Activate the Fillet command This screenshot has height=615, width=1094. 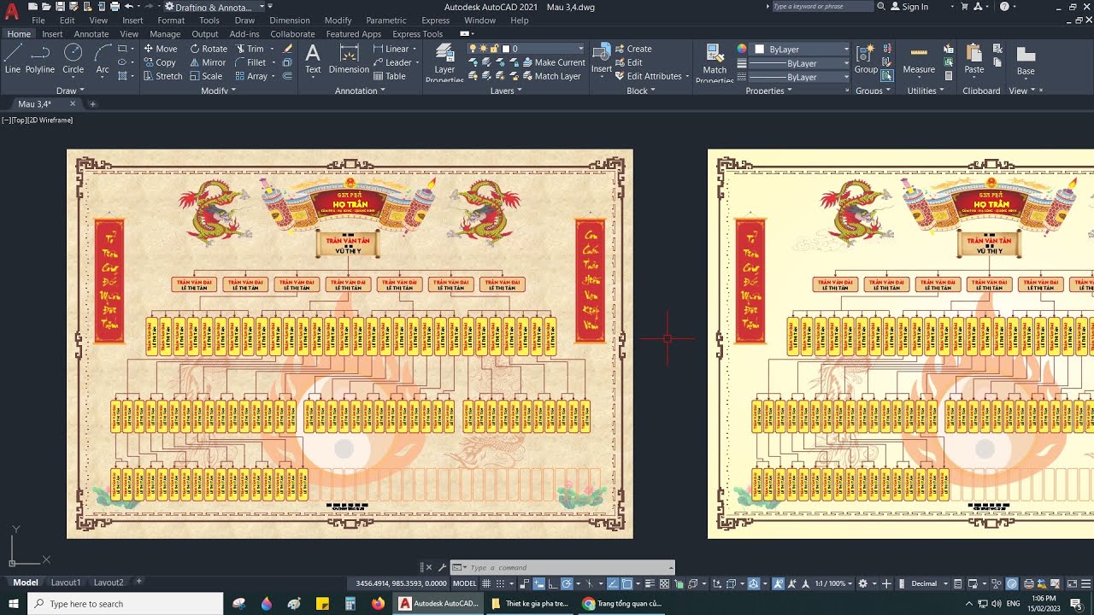[251, 62]
